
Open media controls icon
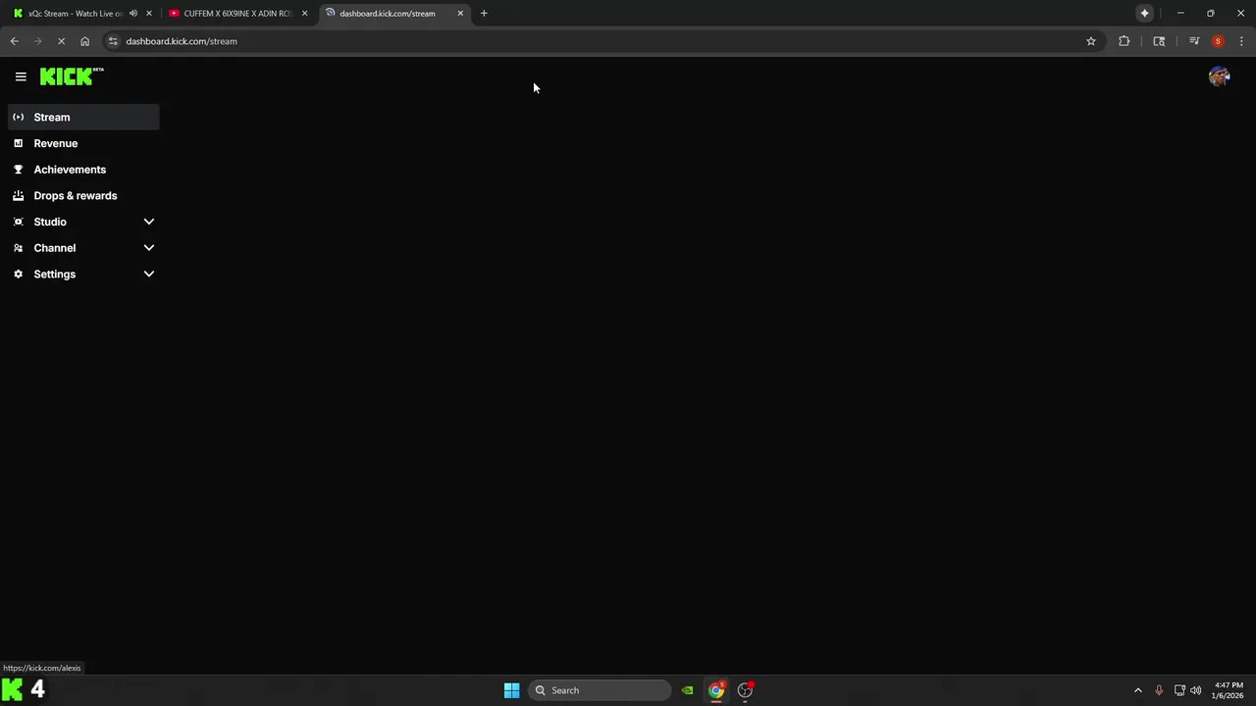1194,41
